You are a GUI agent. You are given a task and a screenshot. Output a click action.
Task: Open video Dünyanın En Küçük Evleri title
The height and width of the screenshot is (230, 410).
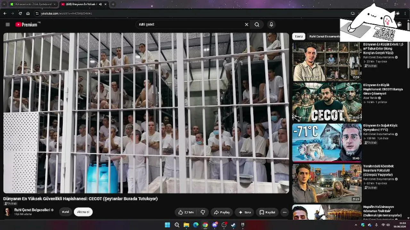(x=383, y=49)
